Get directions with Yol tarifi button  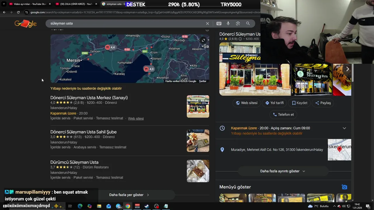click(x=274, y=103)
